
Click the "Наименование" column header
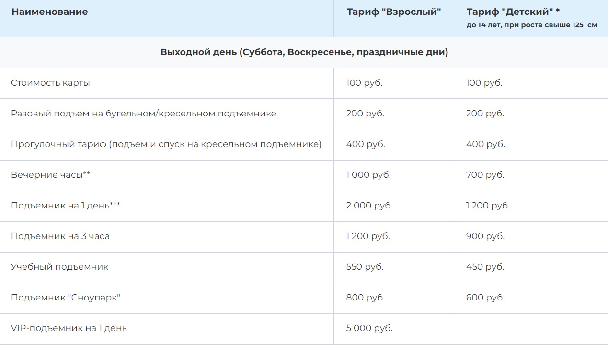click(49, 12)
